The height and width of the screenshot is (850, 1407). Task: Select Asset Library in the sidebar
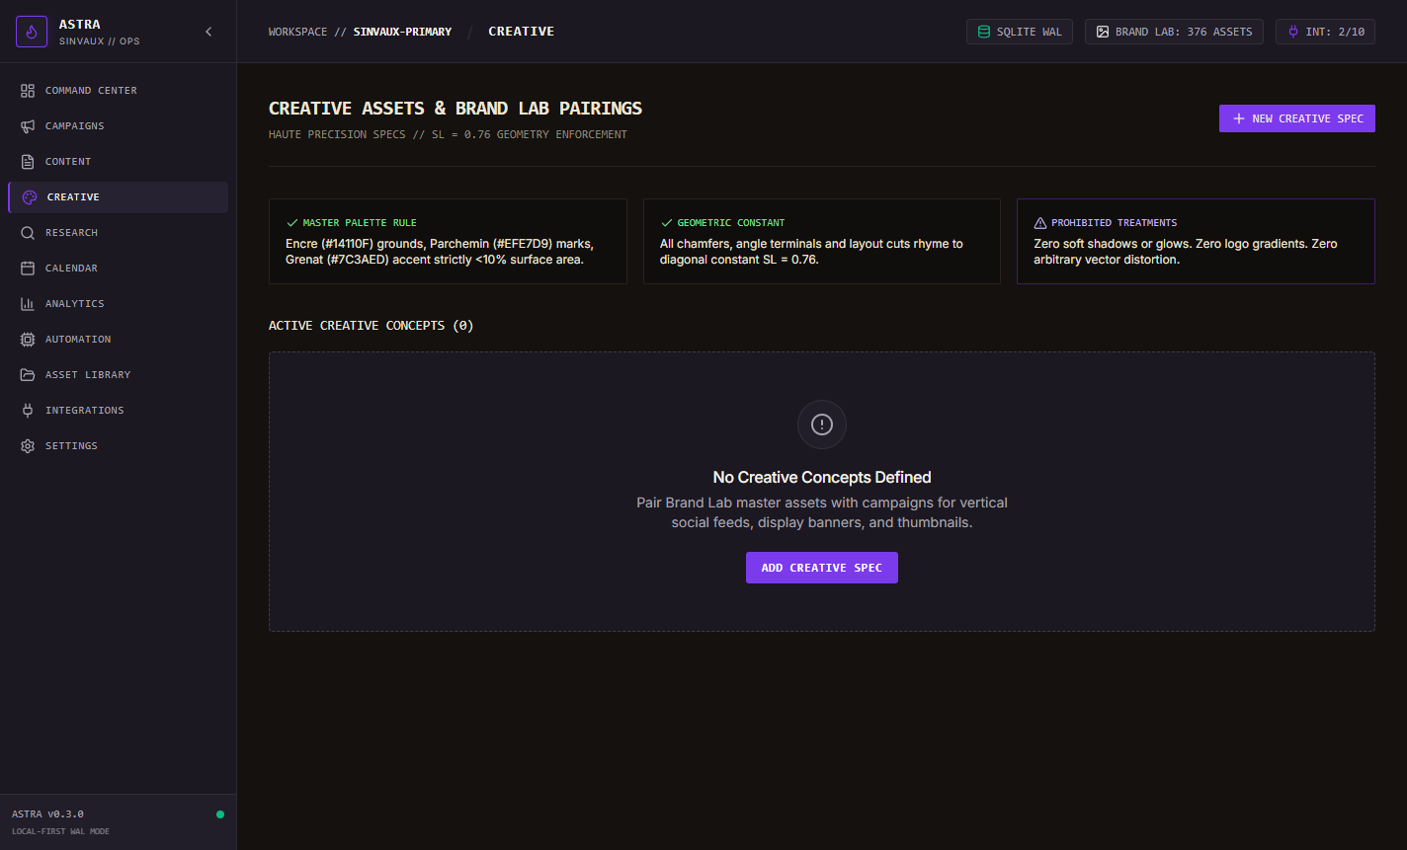click(119, 375)
